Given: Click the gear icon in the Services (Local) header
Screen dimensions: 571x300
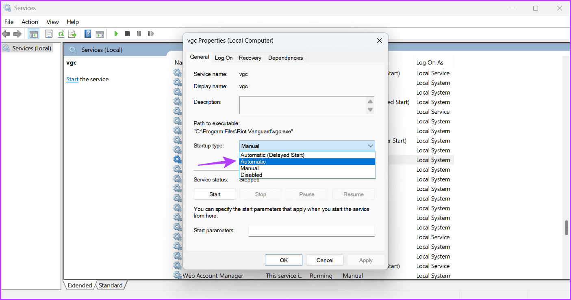Looking at the screenshot, I should point(73,50).
